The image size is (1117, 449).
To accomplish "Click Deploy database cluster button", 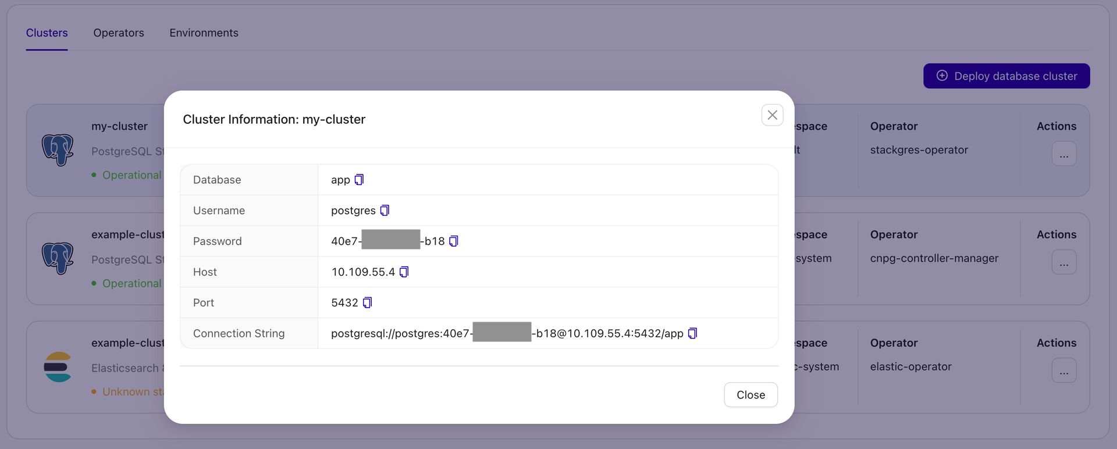I will (1006, 76).
